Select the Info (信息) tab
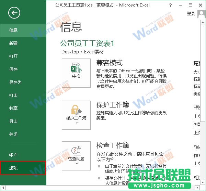The image size is (206, 191). 14,30
